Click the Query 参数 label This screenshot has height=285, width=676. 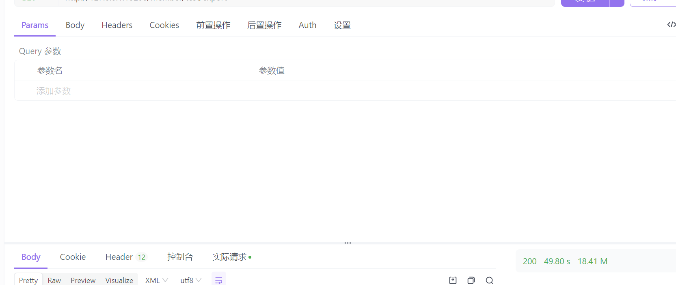(40, 51)
